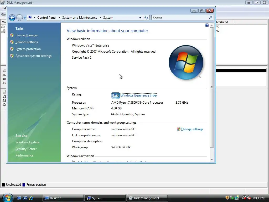Click AMD Ryzen 7 5800X processor text
The height and width of the screenshot is (202, 269).
click(137, 103)
